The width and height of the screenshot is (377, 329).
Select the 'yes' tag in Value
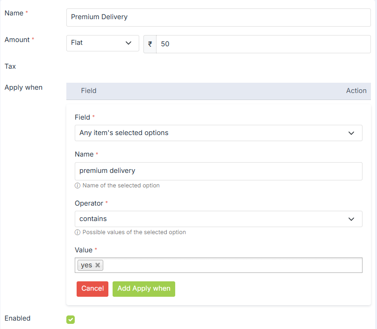click(x=86, y=265)
